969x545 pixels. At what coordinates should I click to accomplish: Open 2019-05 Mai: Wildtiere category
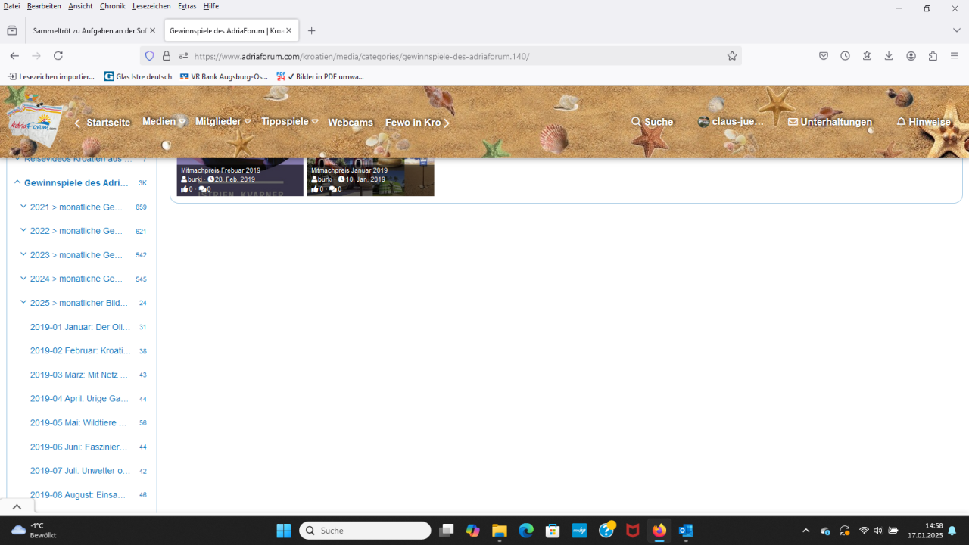[80, 422]
